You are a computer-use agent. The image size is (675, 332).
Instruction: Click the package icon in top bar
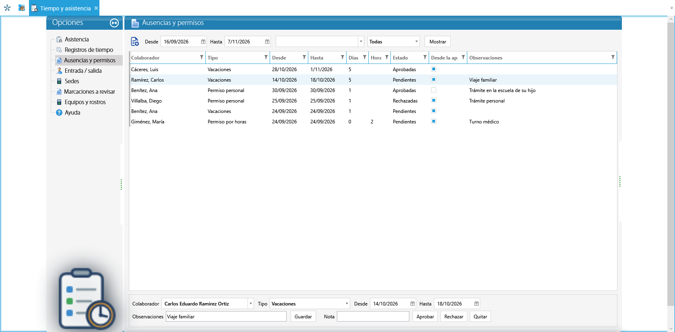(x=22, y=8)
